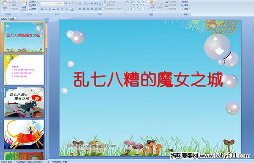Click the Delete slide button
The width and height of the screenshot is (254, 163).
[x=33, y=9]
